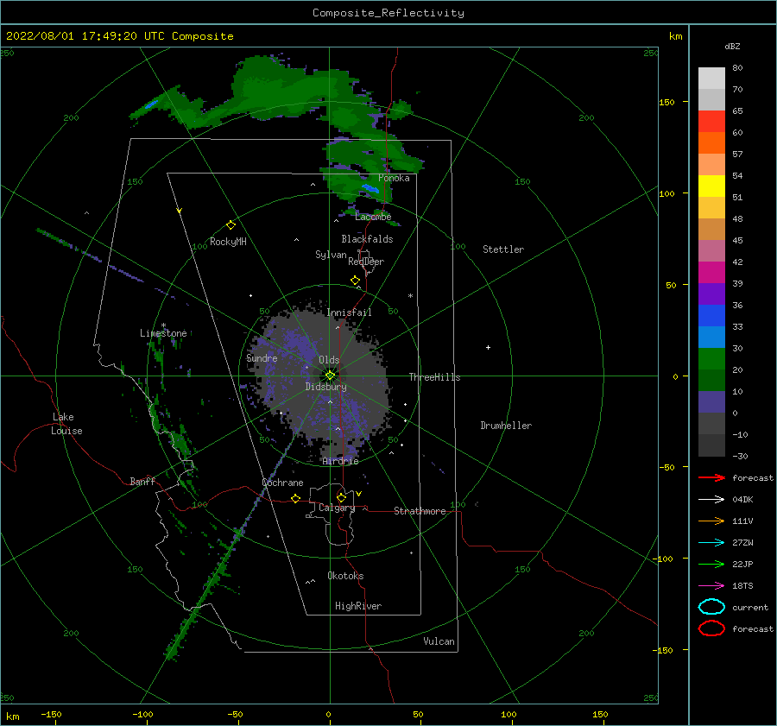Click the purple swatch below 39 label
This screenshot has height=726, width=777.
tap(711, 294)
